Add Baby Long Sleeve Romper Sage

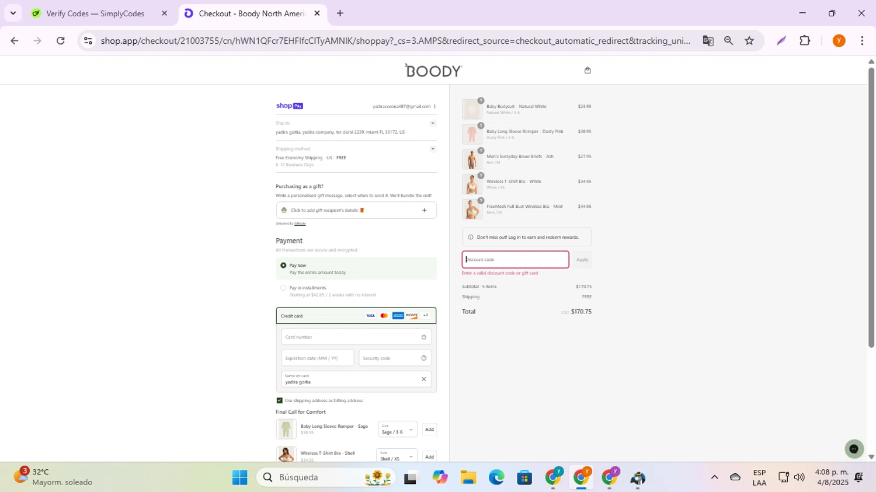pyautogui.click(x=429, y=430)
